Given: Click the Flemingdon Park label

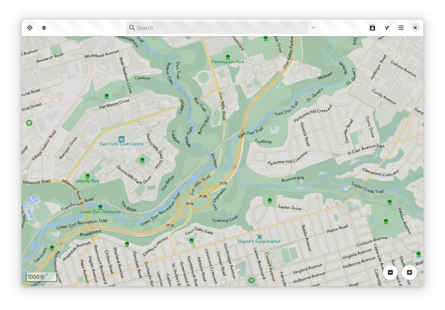Looking at the screenshot, I should [x=228, y=62].
